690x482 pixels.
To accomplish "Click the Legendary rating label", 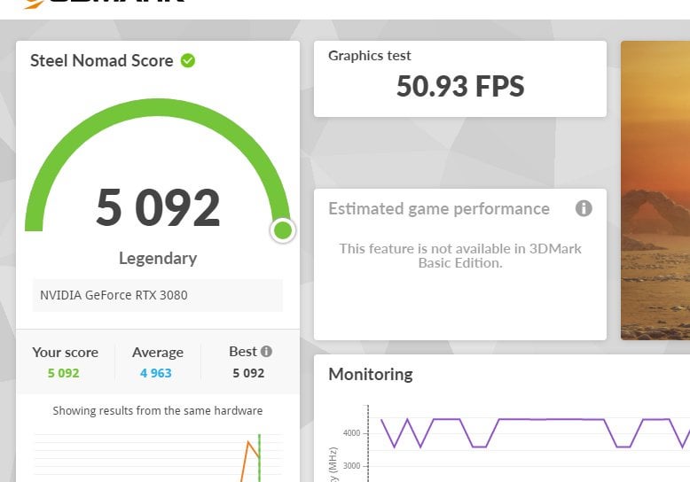I will click(x=158, y=258).
